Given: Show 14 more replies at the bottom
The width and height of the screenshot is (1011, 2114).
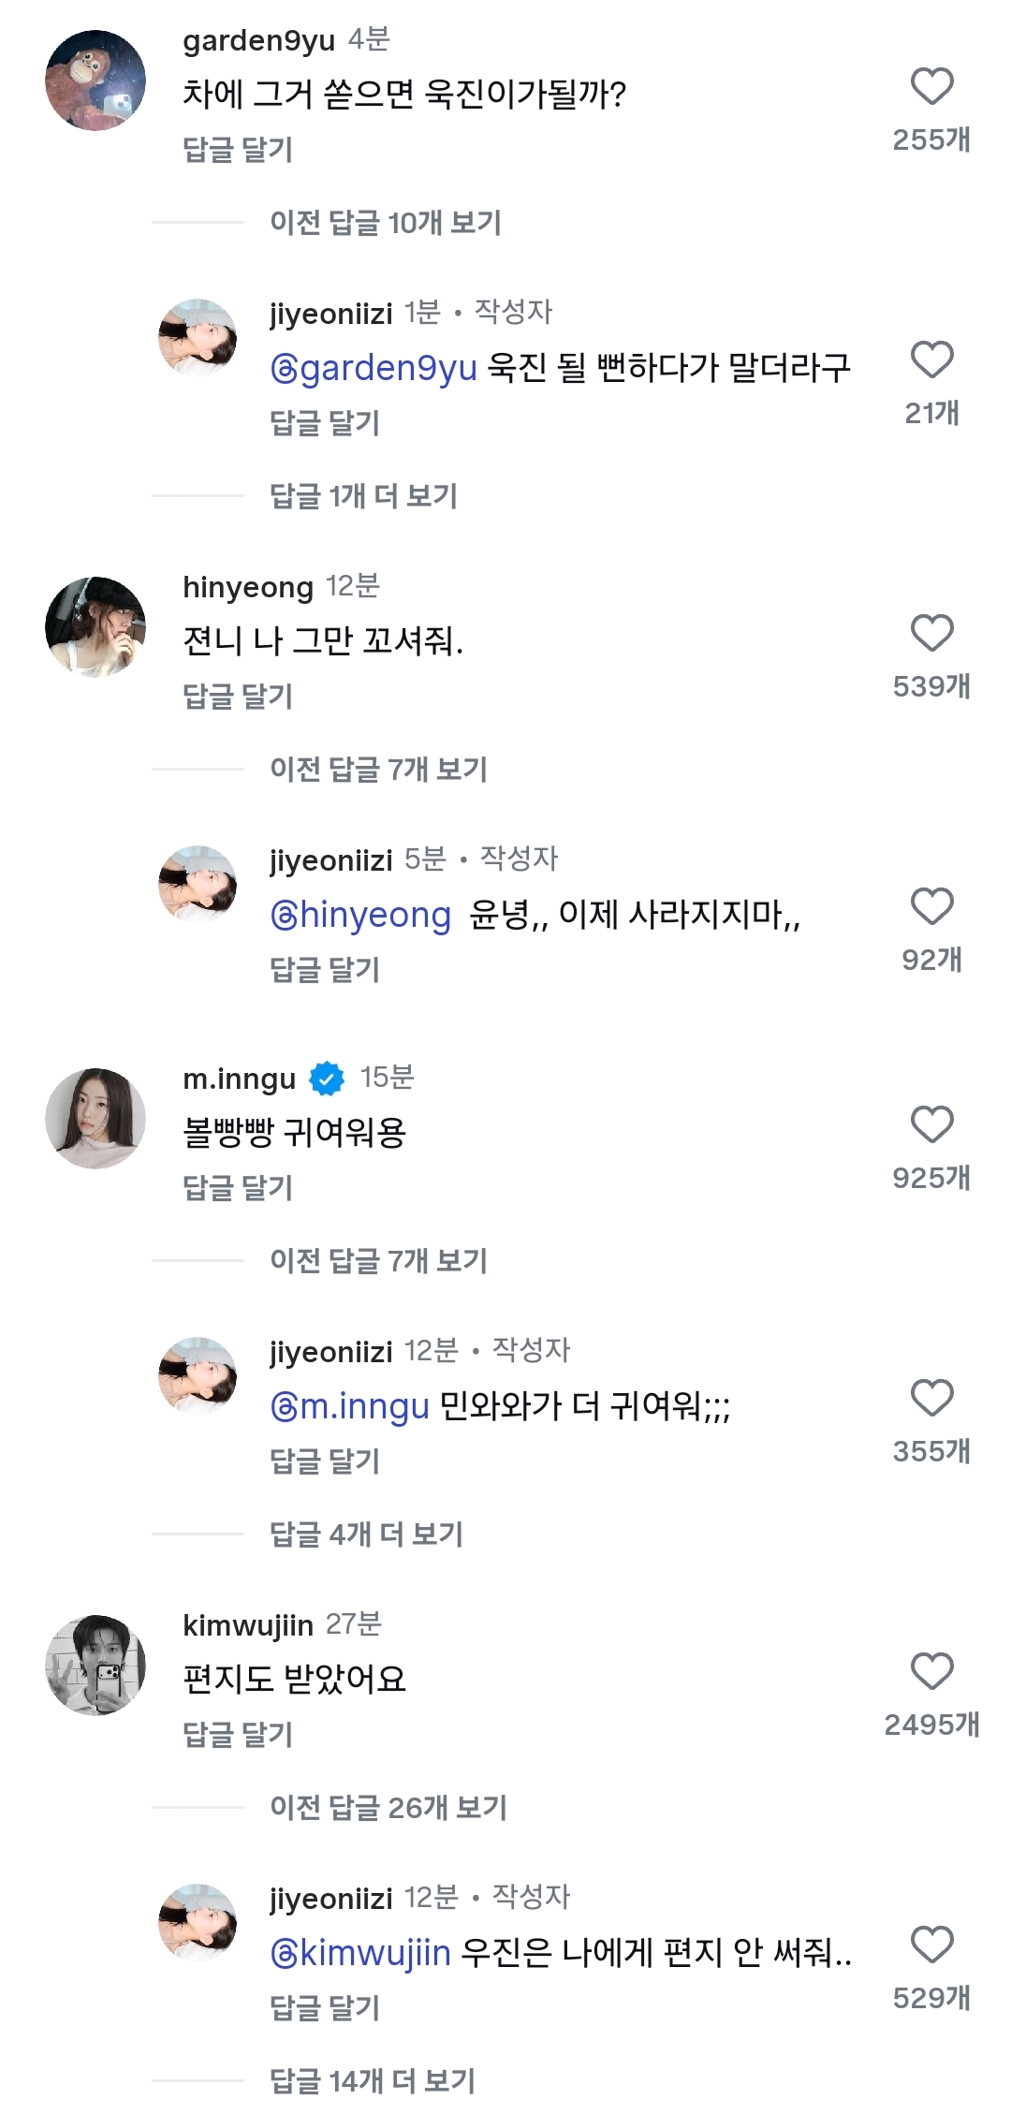Looking at the screenshot, I should pos(373,2081).
